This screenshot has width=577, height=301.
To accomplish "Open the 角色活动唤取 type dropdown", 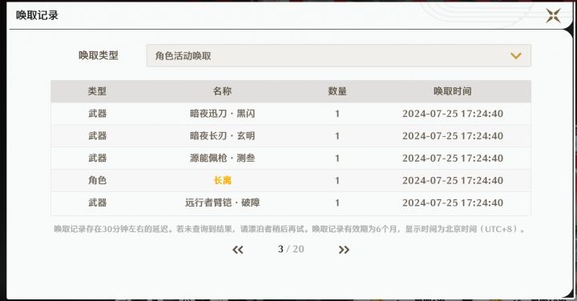I will pos(338,55).
